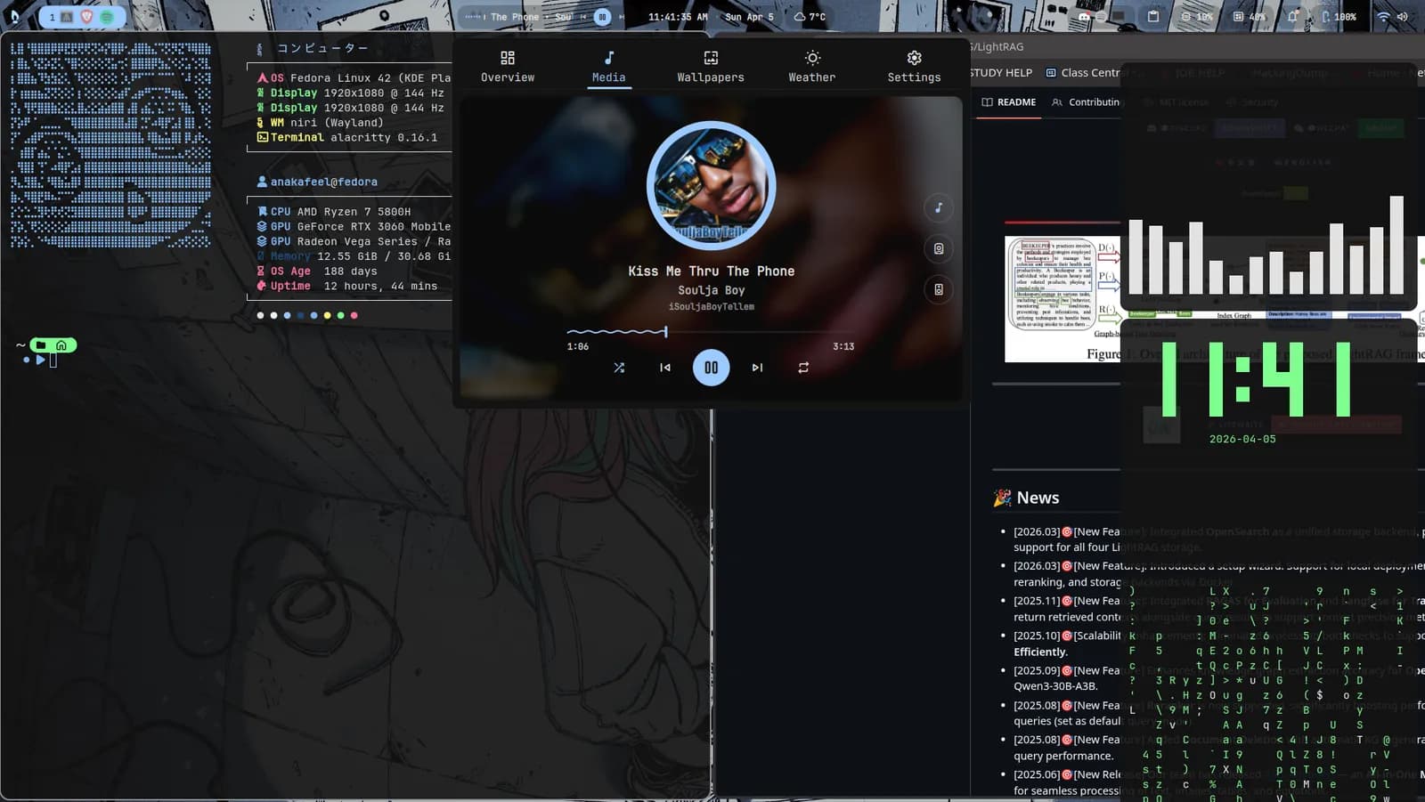Click the memory usage 40% indicator
Image resolution: width=1425 pixels, height=802 pixels.
[x=1250, y=17]
